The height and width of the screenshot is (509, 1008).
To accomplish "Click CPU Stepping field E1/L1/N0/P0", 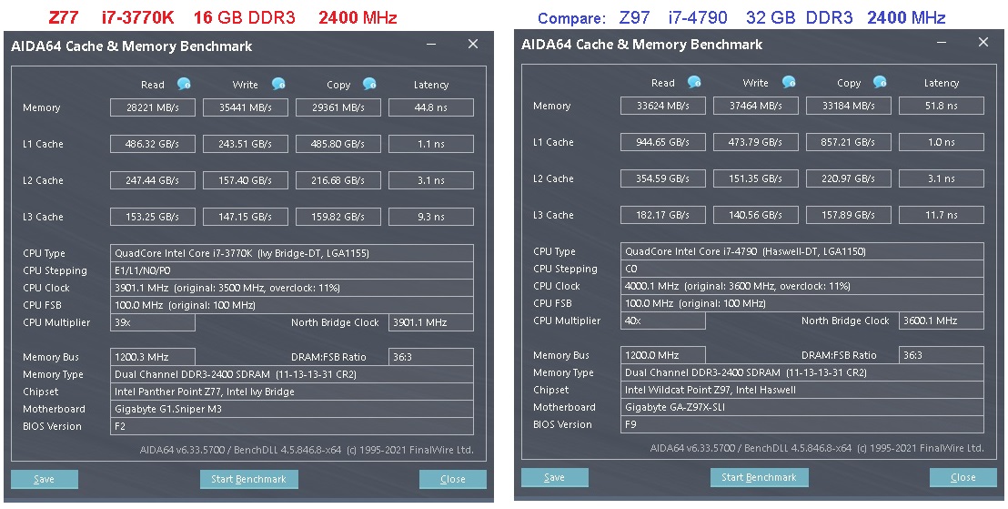I will coord(292,270).
